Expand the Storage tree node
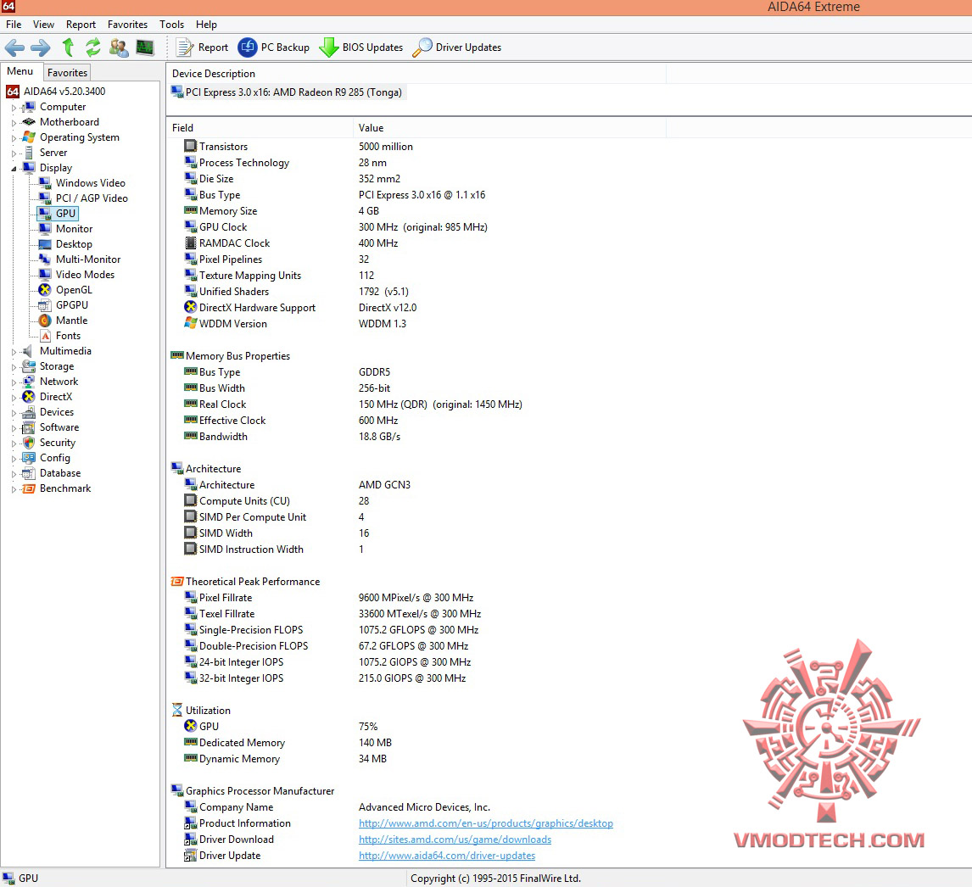 tap(14, 367)
